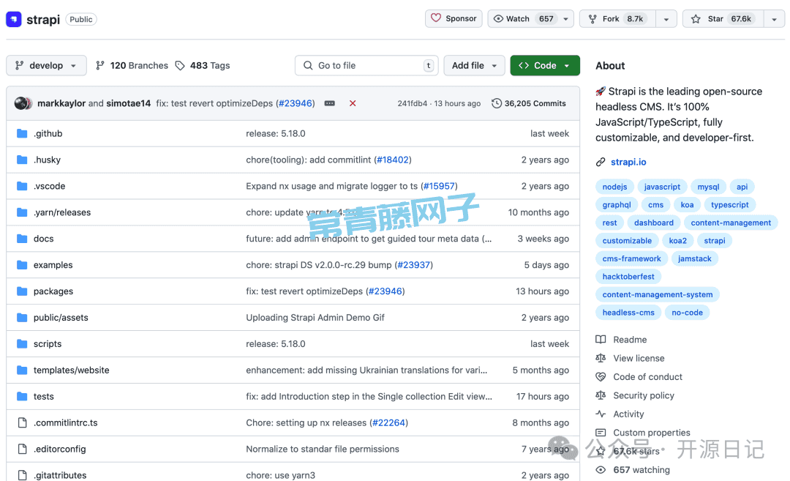Select the headless-cms topic tag
The width and height of the screenshot is (790, 481).
click(628, 313)
